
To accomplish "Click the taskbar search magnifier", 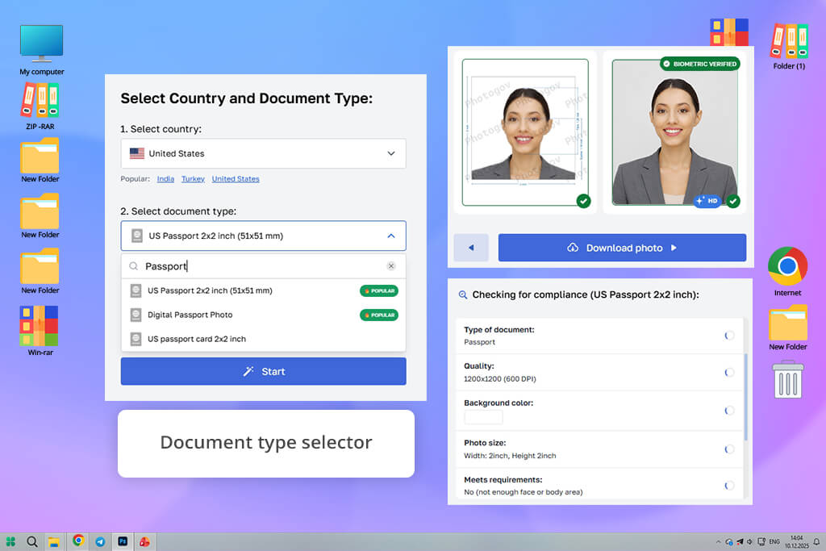I will point(31,541).
